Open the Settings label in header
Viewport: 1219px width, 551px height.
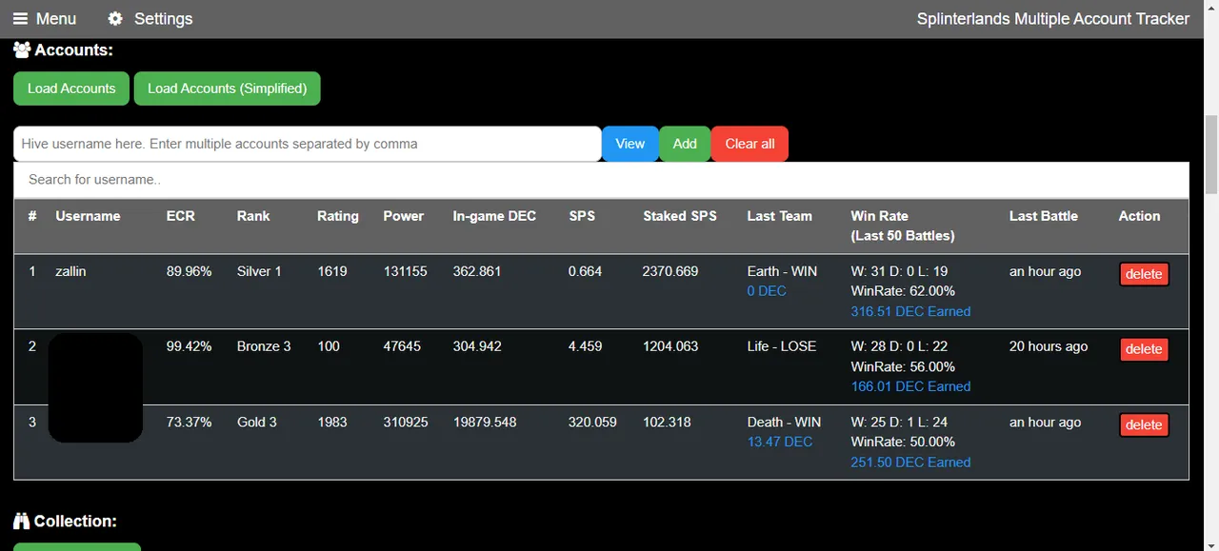click(x=163, y=19)
